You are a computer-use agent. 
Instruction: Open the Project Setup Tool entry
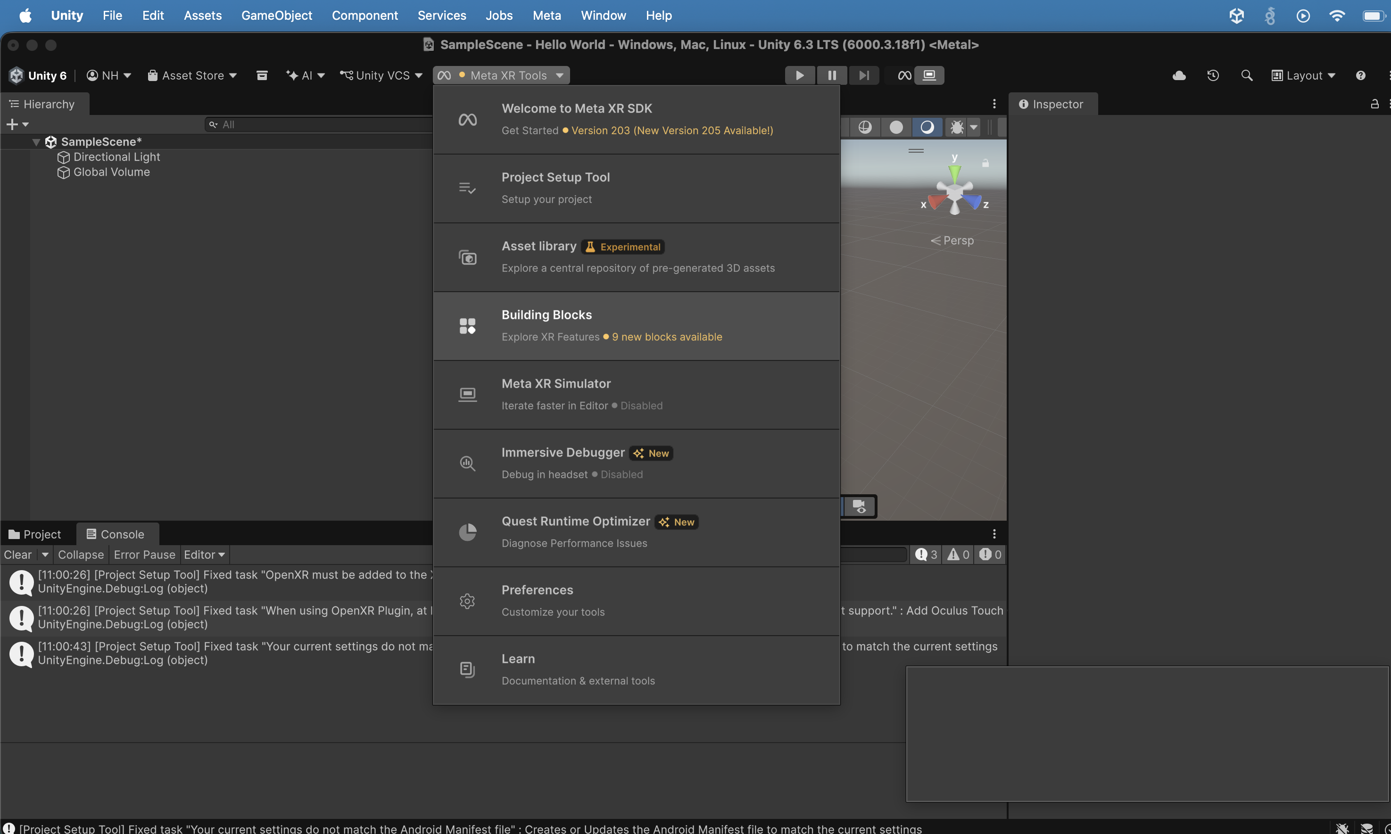[x=636, y=188]
